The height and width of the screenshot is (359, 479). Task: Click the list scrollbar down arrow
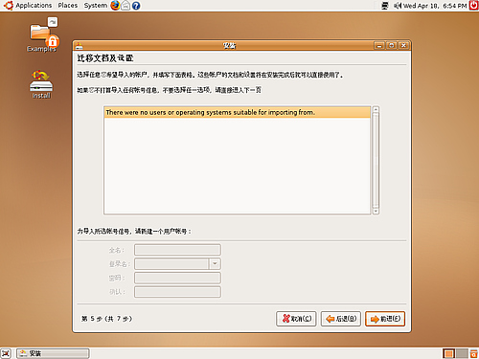point(376,211)
